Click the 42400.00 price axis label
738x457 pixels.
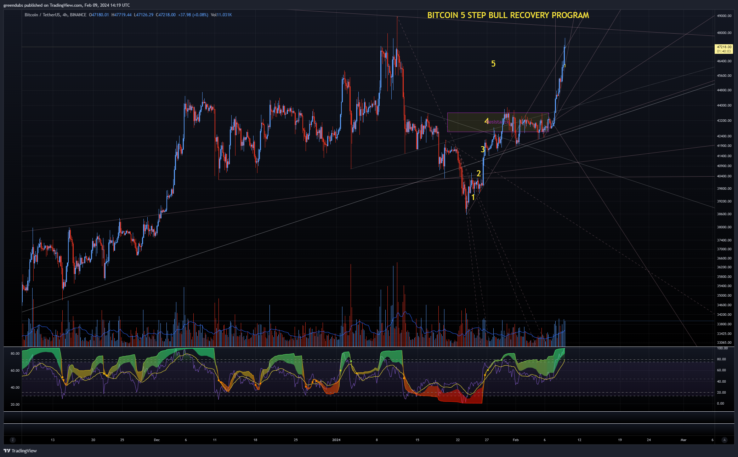click(724, 136)
